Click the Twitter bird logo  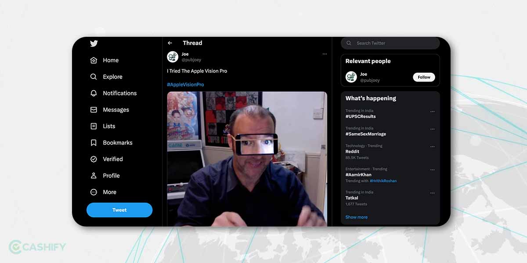(x=94, y=43)
